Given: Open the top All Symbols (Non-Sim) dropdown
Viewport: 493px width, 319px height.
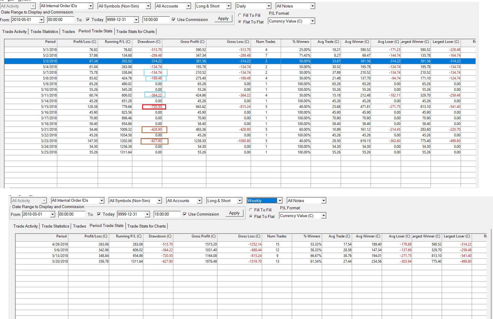Looking at the screenshot, I should [148, 6].
